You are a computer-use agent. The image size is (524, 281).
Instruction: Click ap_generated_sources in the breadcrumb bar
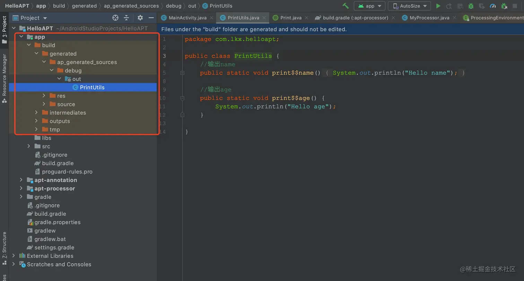point(131,6)
